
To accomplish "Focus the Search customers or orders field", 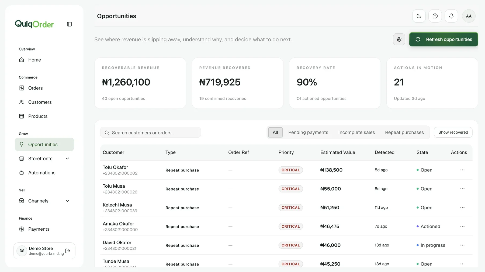I will coord(150,133).
